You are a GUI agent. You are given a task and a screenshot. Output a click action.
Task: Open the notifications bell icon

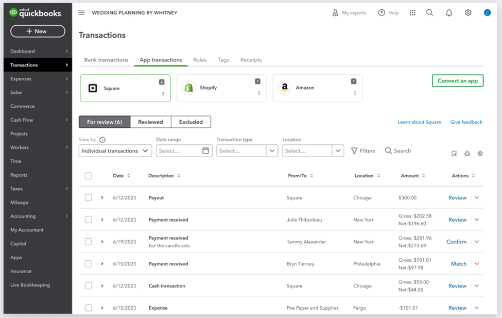click(x=448, y=13)
